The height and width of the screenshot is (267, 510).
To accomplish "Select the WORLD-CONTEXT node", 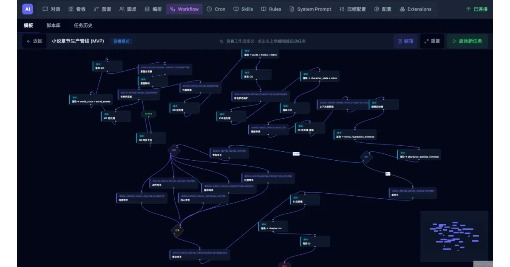I will click(343, 105).
